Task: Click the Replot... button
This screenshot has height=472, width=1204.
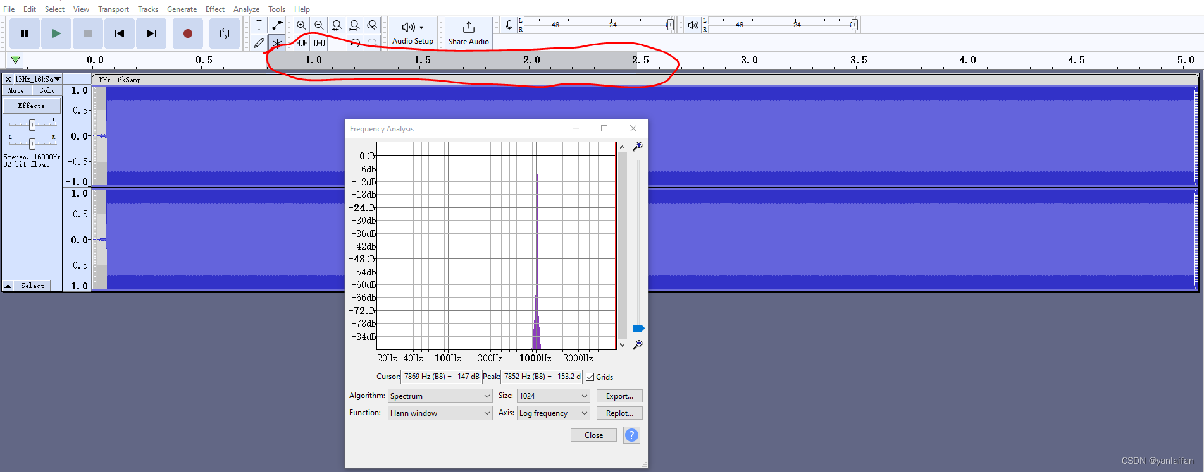Action: pos(619,413)
